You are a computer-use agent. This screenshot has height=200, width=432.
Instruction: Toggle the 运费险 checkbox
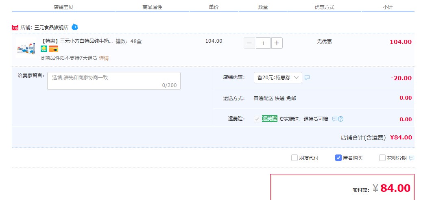point(257,119)
